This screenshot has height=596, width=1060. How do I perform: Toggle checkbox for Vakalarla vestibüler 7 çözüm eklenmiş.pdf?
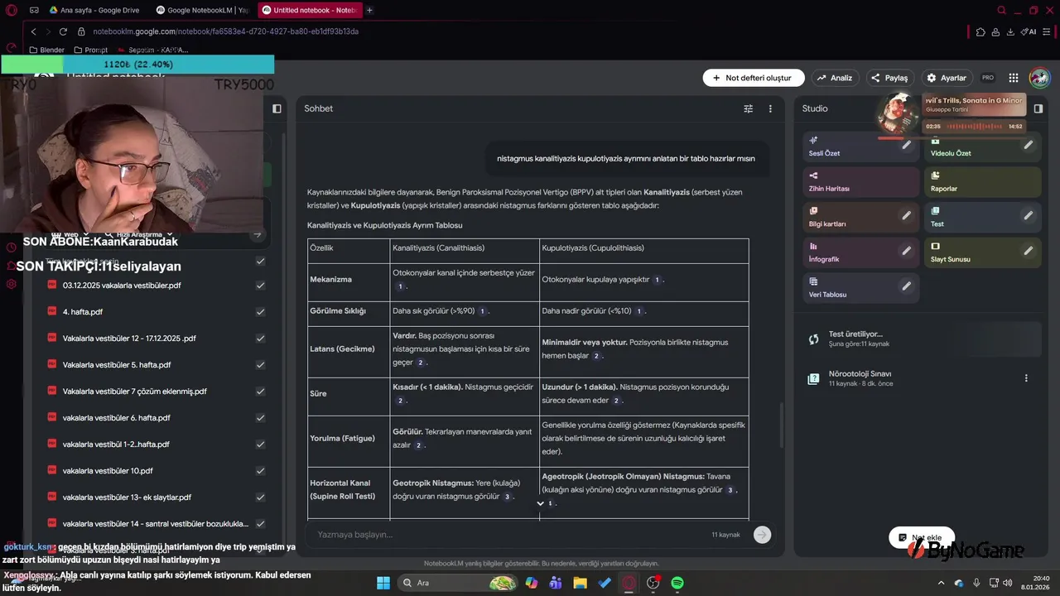pos(260,392)
